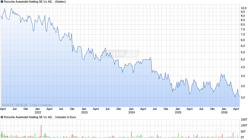
Task: Click the 'Jan. 2026' time axis label
Action: 224,111
